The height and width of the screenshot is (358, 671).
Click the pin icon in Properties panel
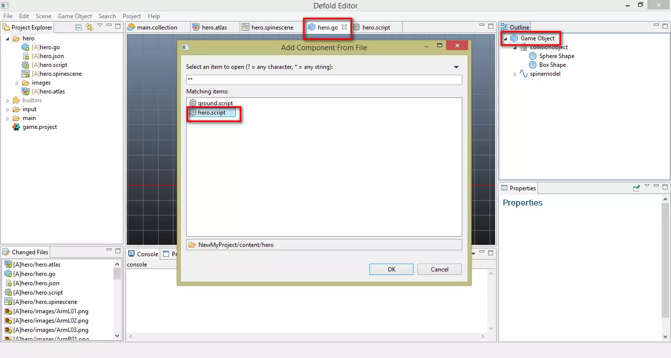(x=637, y=188)
